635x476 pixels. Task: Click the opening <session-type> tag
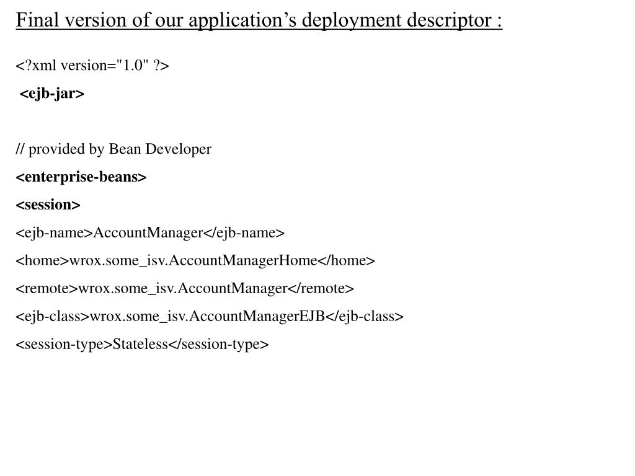click(x=64, y=345)
